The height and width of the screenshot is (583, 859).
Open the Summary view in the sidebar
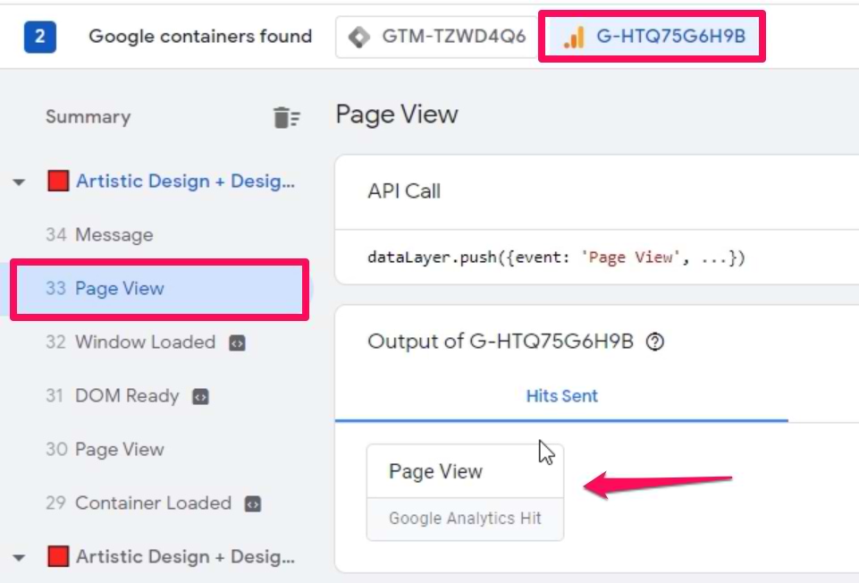point(88,117)
